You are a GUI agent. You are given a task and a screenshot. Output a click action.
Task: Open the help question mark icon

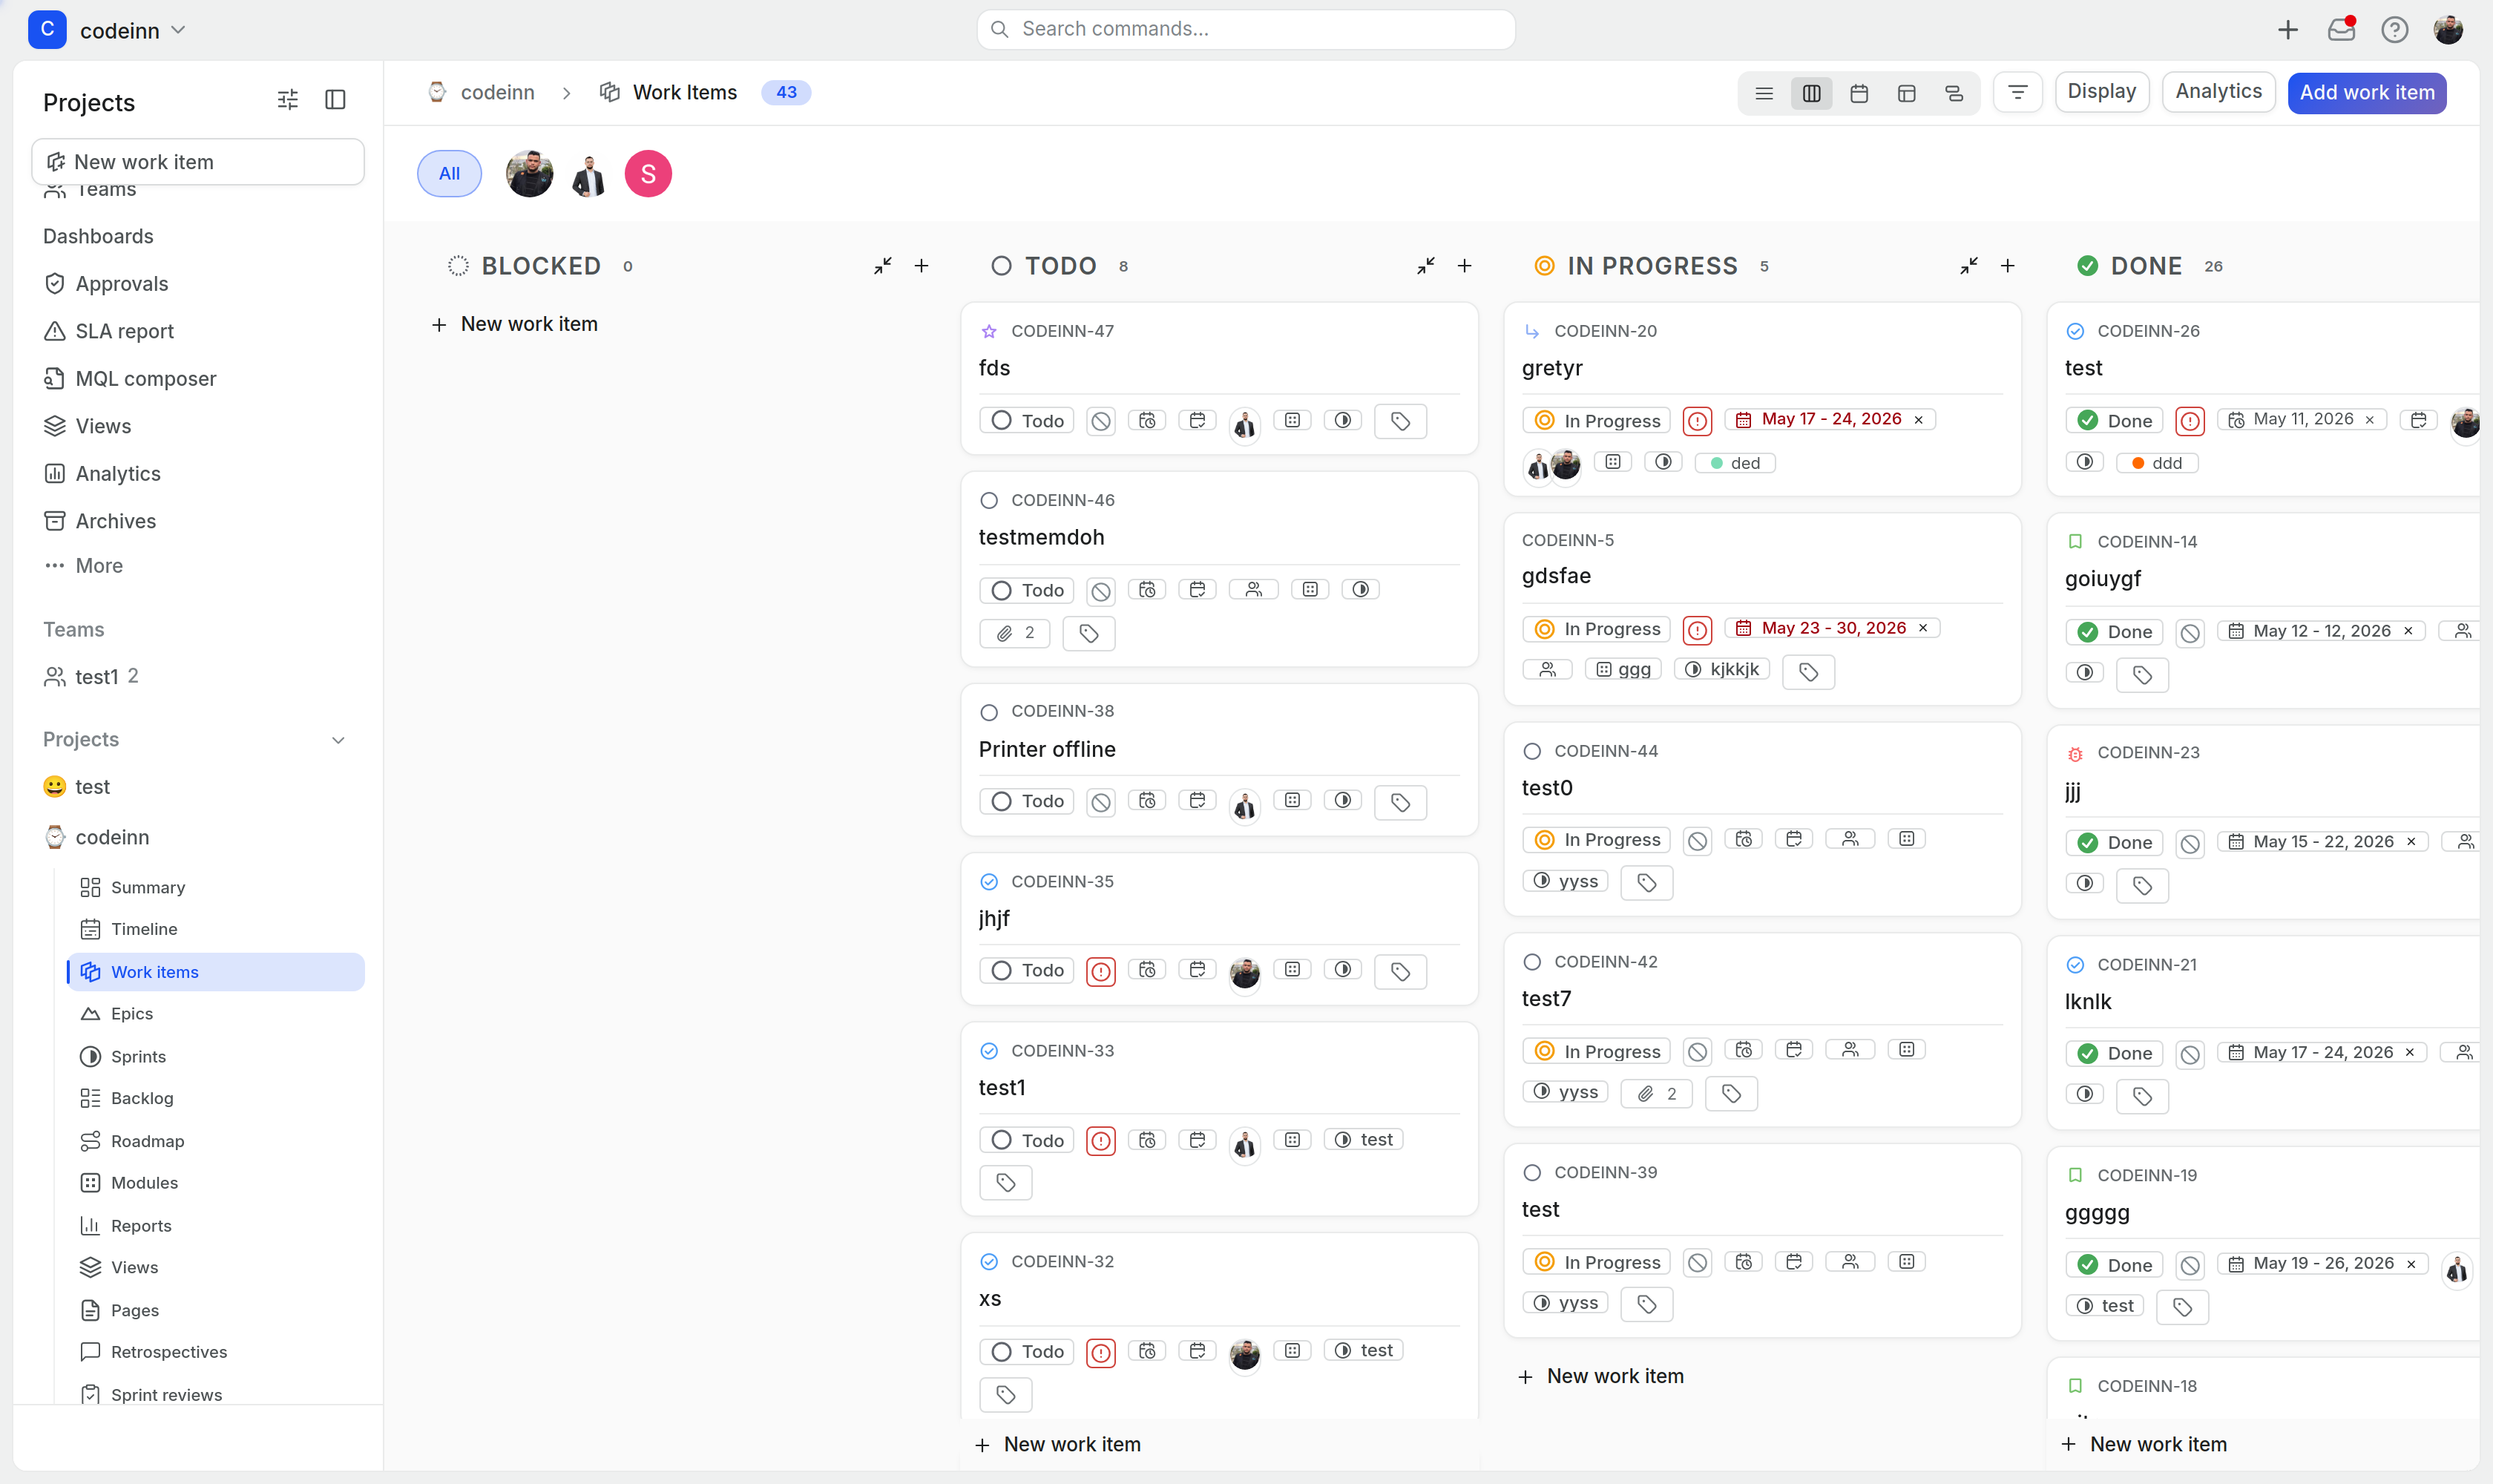coord(2394,30)
